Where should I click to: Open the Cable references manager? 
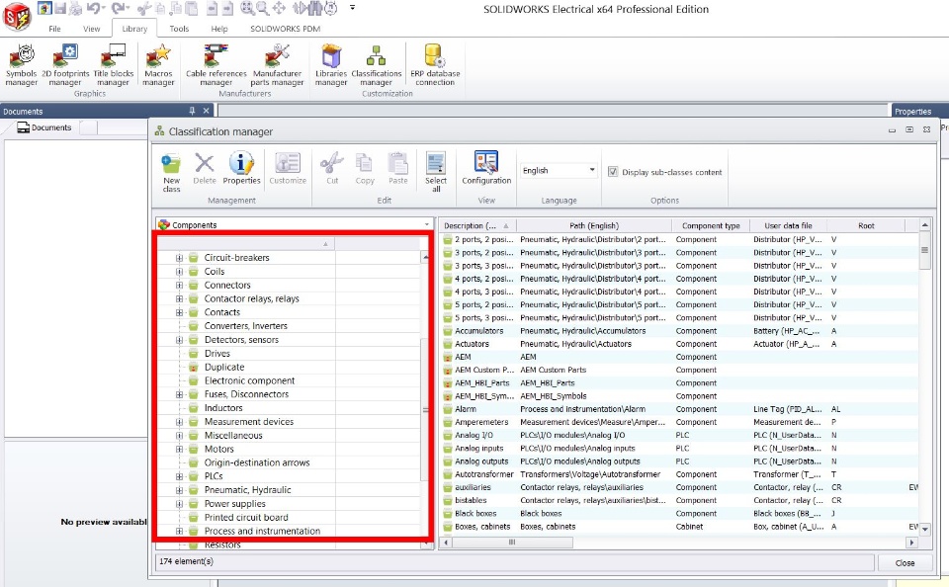(x=216, y=65)
